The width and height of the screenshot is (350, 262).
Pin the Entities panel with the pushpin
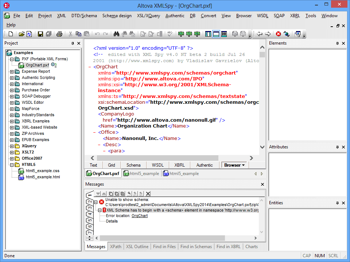click(x=337, y=203)
